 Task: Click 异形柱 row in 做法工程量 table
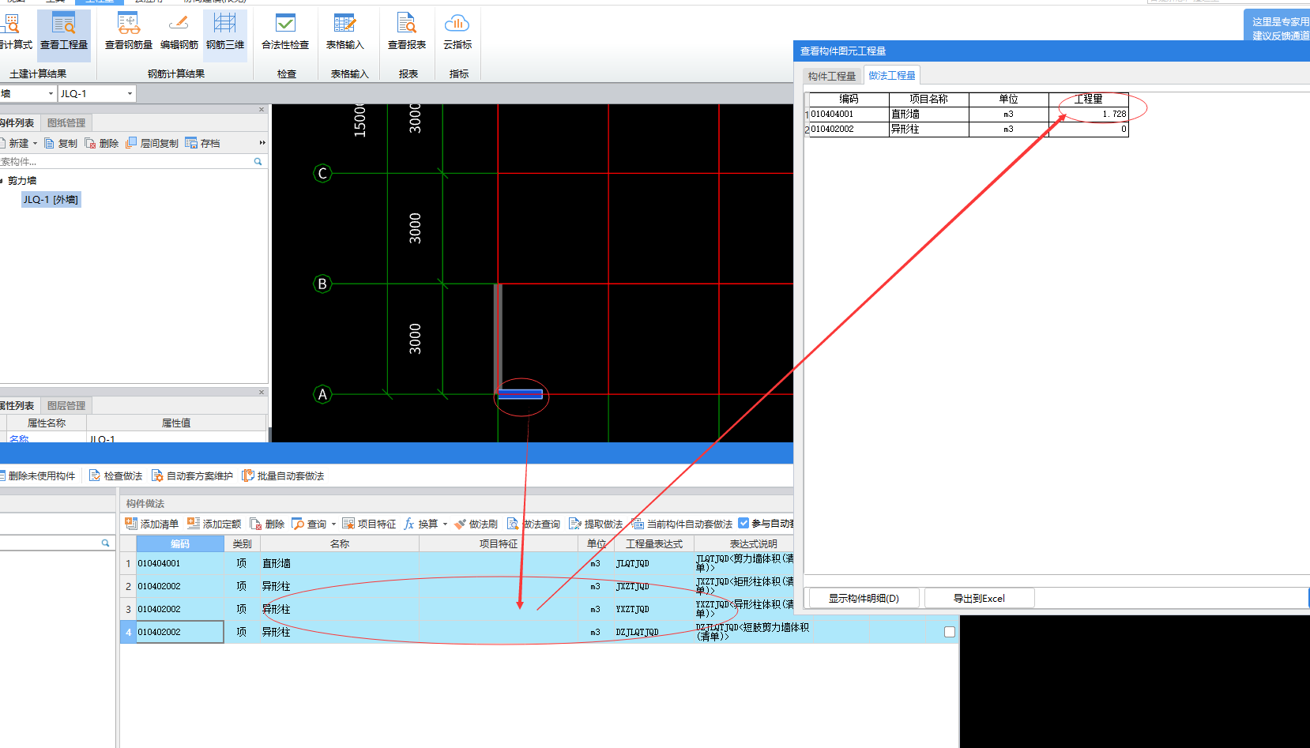tap(968, 129)
